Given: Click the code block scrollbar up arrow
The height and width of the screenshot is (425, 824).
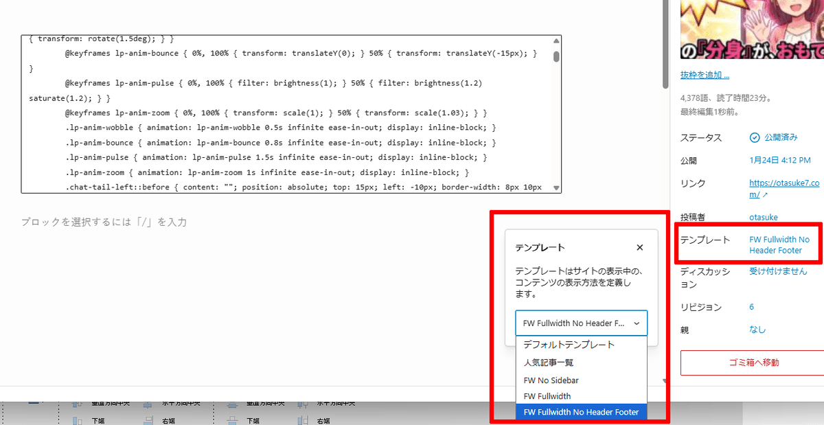Looking at the screenshot, I should point(556,41).
